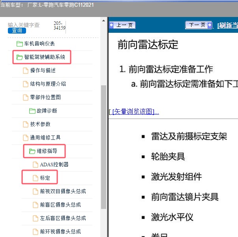
Task: Click the 结构与原理介绍 page icon
Action: coord(26,84)
